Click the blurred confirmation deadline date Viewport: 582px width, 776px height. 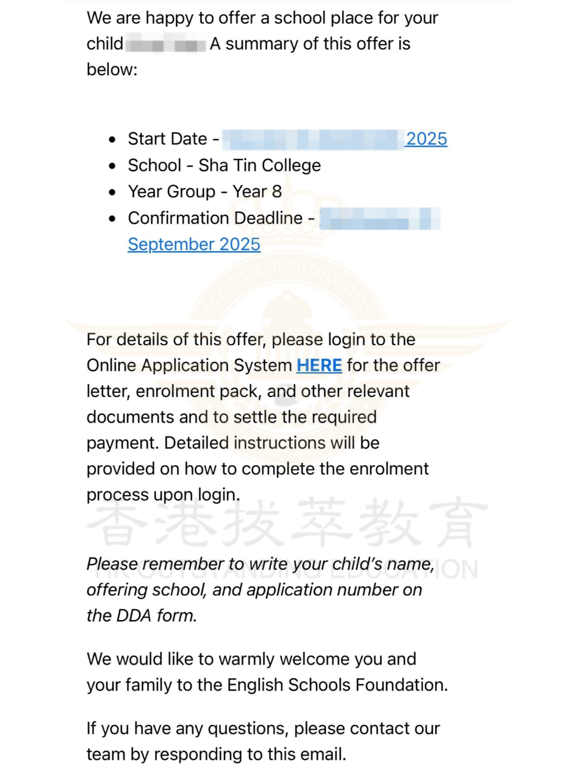click(380, 219)
